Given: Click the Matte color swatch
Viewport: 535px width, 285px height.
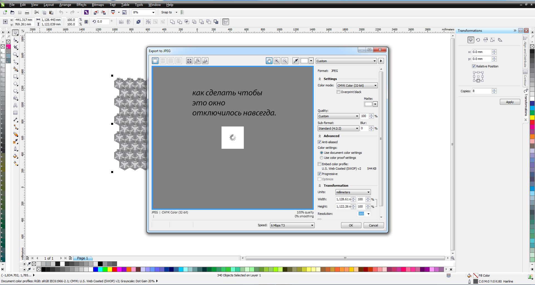Looking at the screenshot, I should (368, 104).
